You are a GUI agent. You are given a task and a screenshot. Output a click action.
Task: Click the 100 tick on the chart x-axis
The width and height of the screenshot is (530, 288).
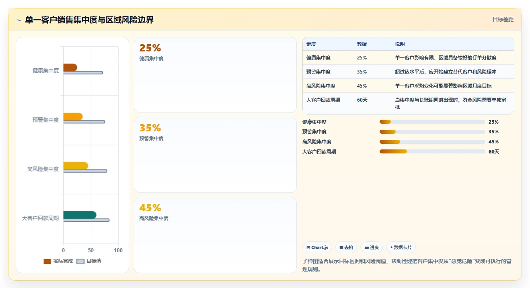point(118,250)
